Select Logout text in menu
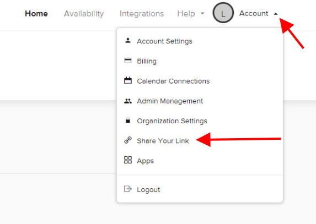This screenshot has height=224, width=316. click(148, 190)
